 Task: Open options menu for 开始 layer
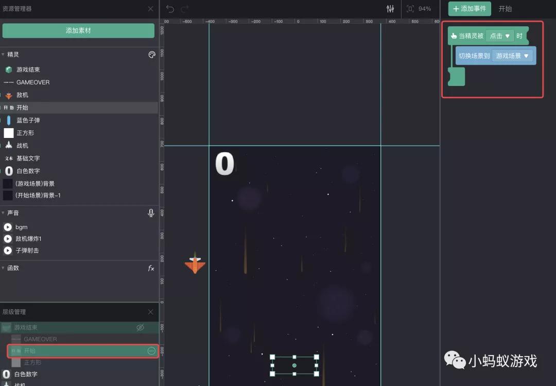coord(151,351)
